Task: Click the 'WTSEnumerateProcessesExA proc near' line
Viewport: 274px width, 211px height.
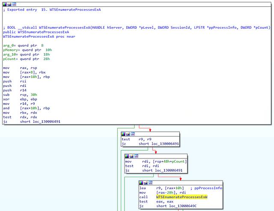Action: pyautogui.click(x=39, y=36)
